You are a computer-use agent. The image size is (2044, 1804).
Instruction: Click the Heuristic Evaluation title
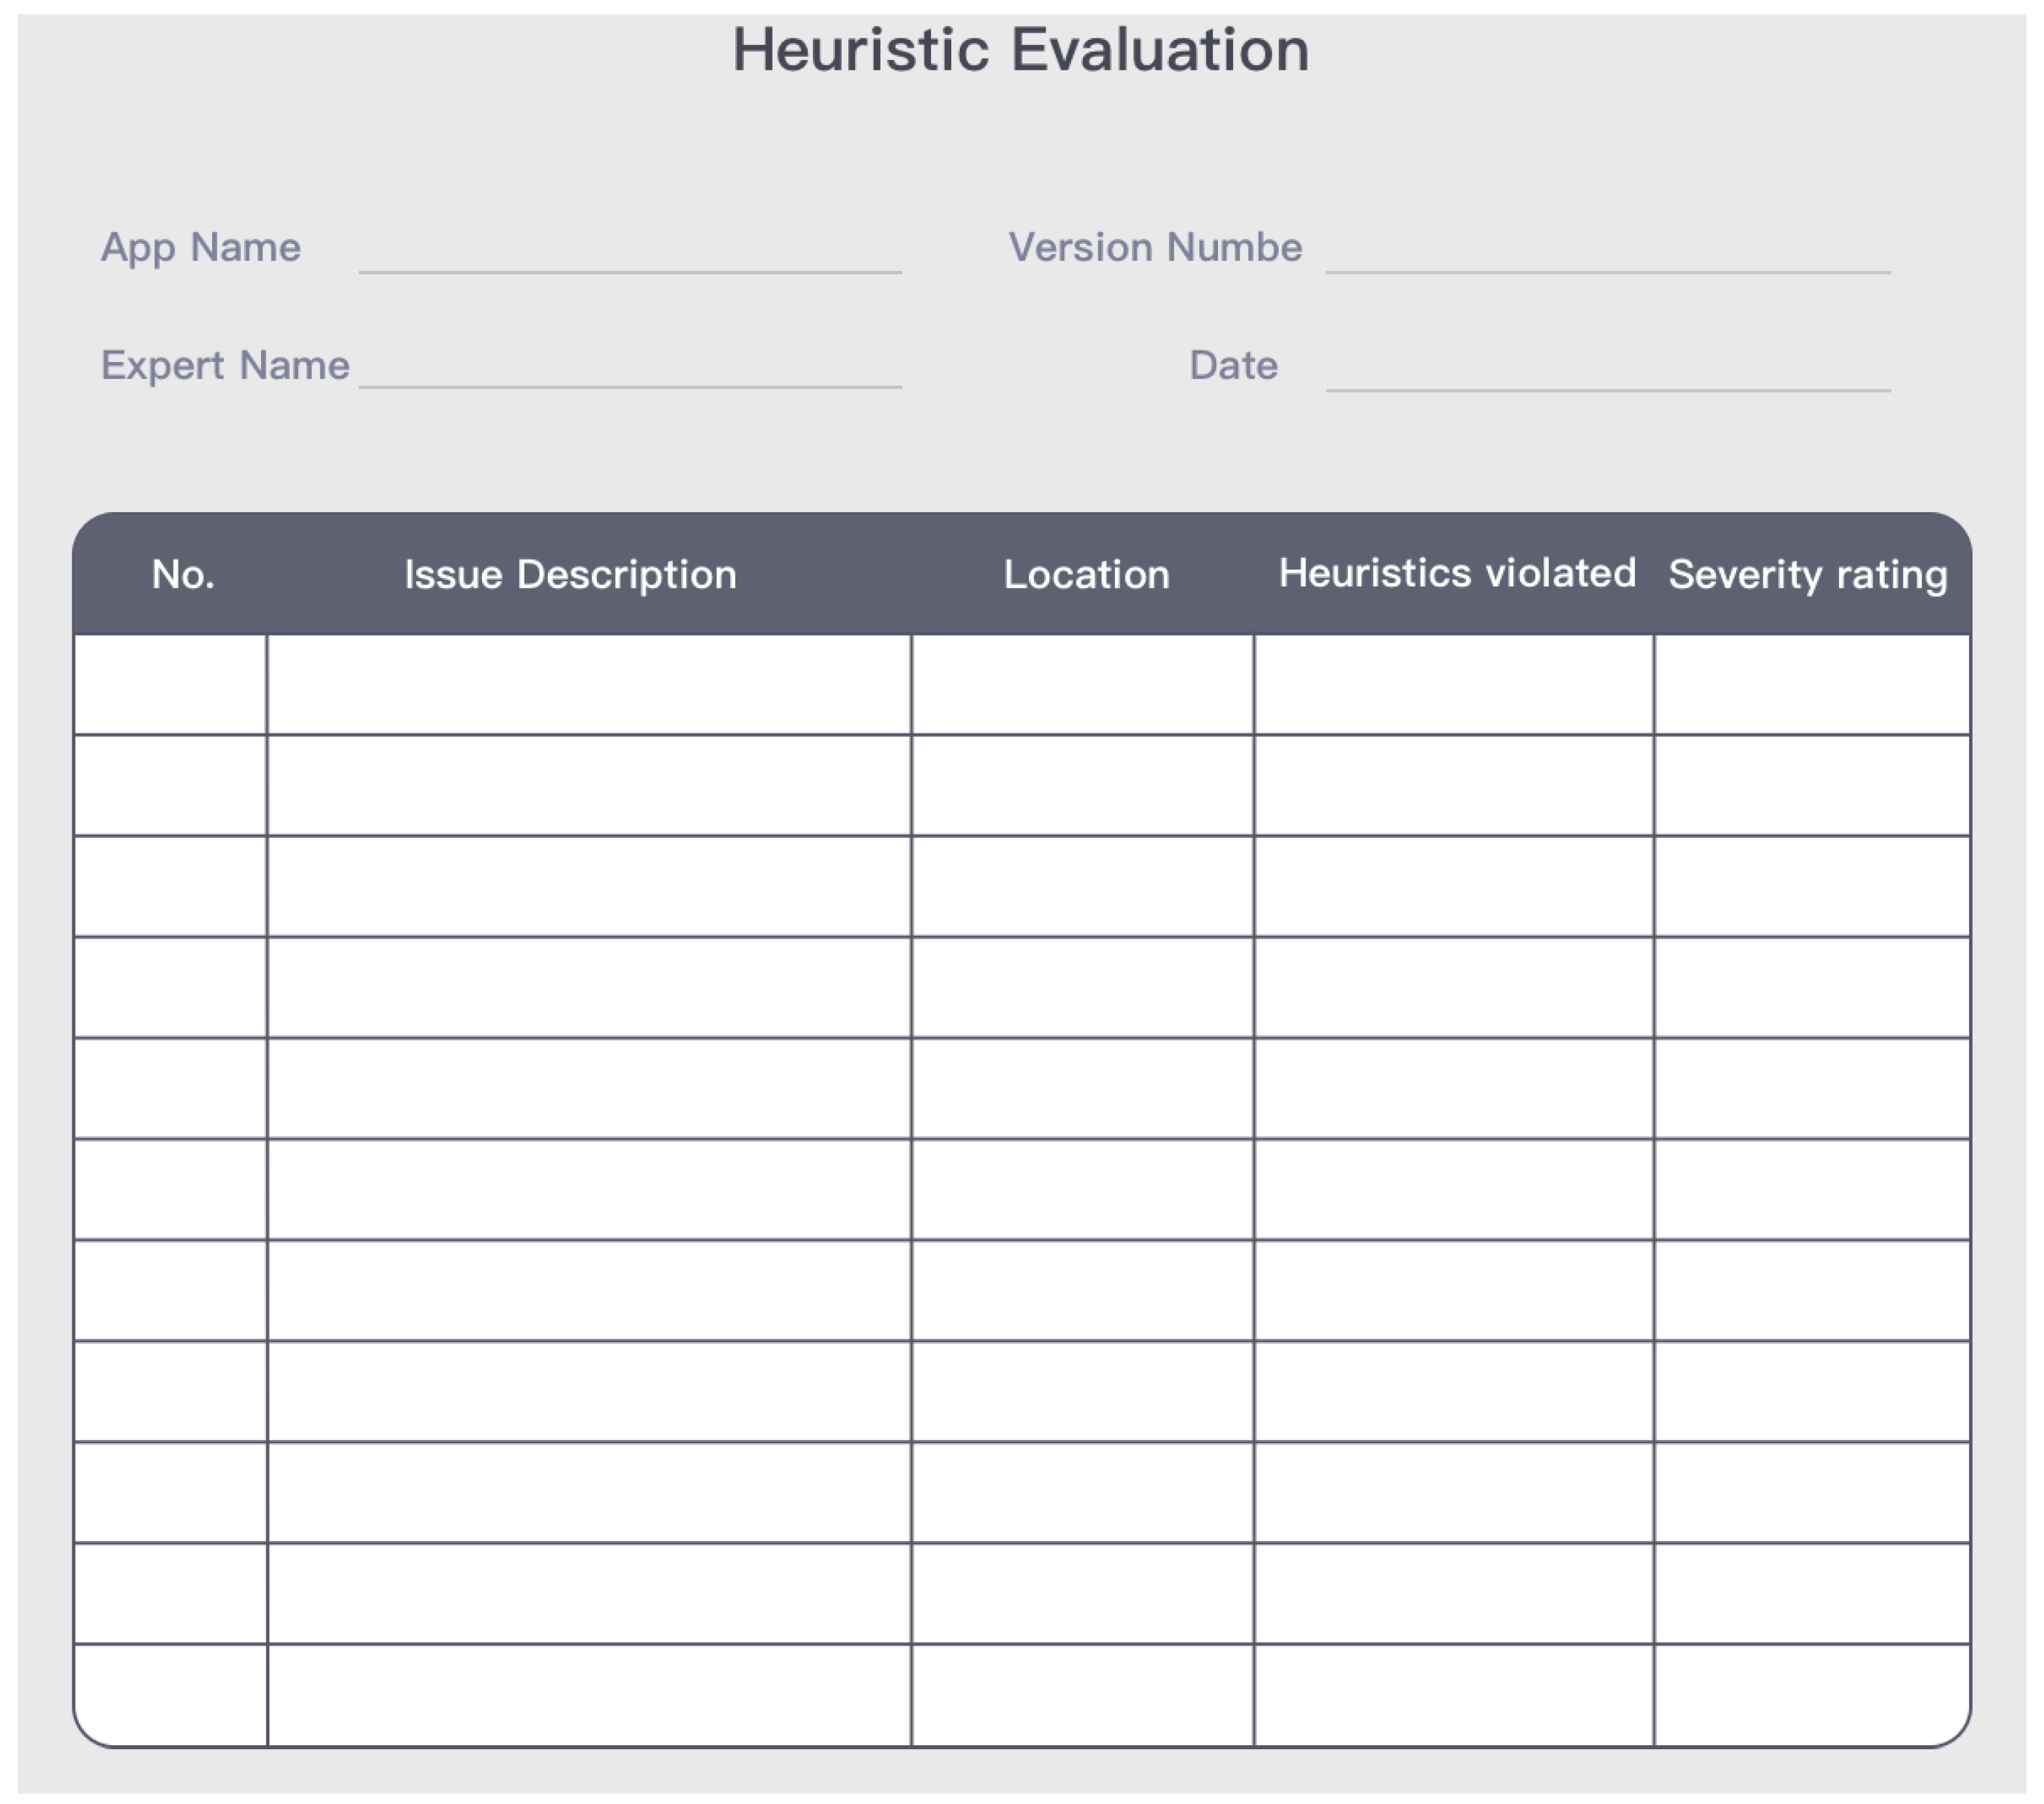click(1021, 49)
